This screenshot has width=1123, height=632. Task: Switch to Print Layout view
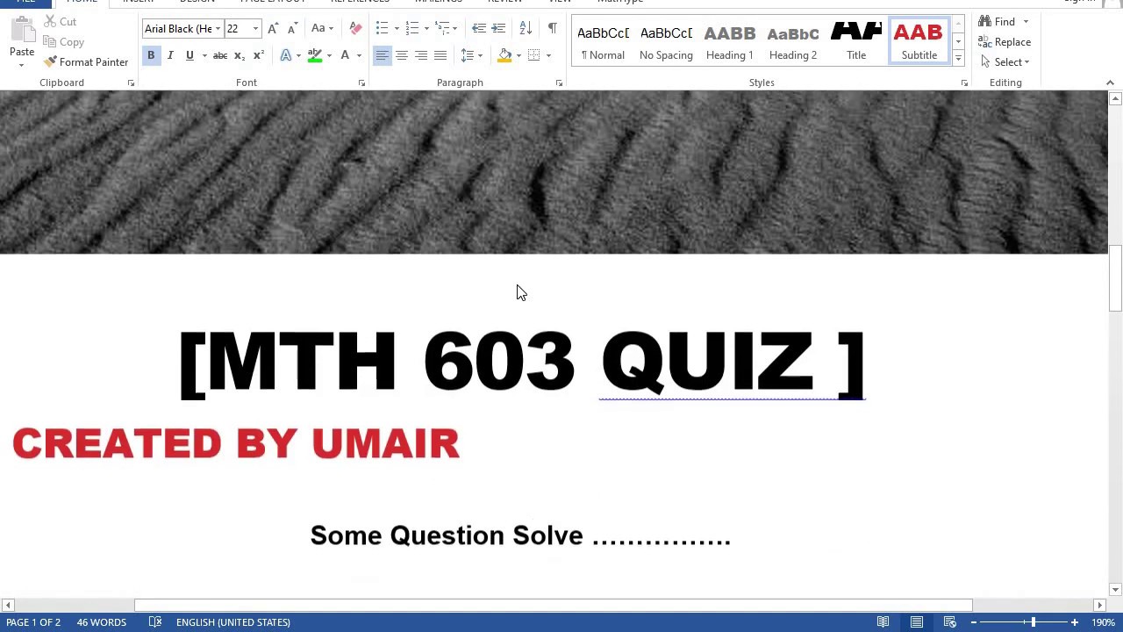[916, 622]
